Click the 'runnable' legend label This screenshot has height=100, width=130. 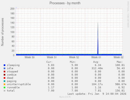[x=13, y=87]
